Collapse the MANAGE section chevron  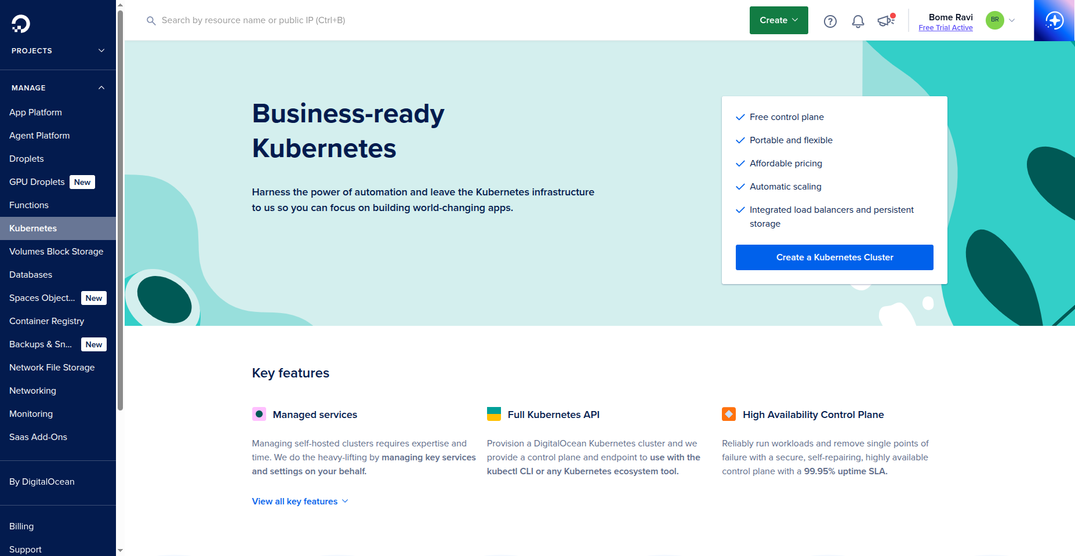101,88
